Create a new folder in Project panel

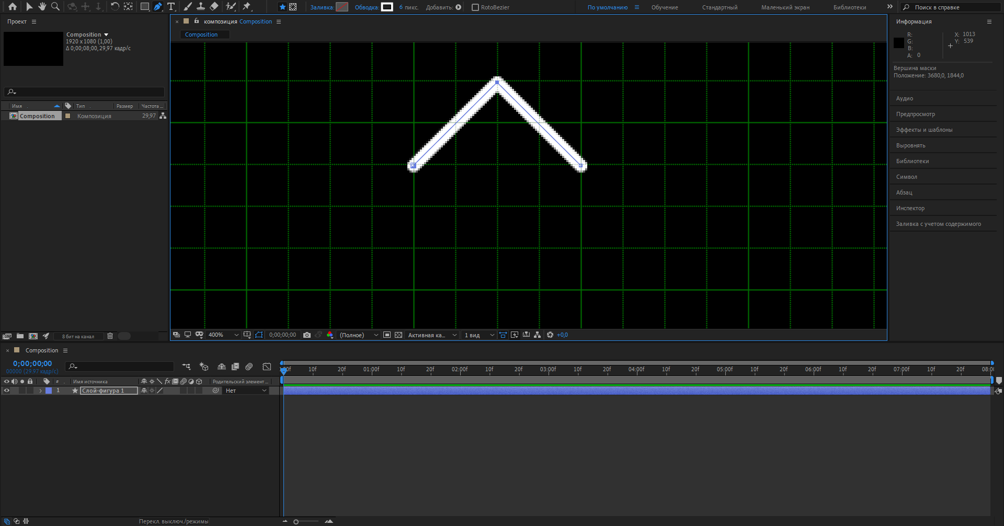coord(20,336)
